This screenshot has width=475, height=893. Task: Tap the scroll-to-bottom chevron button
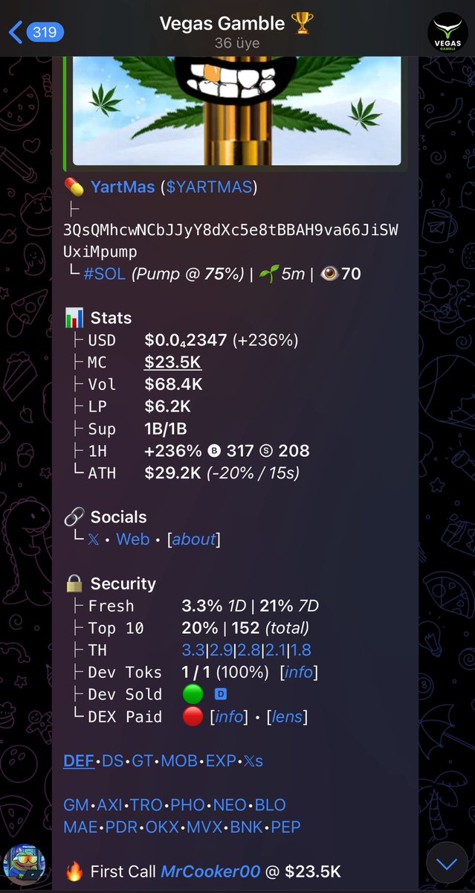coord(447,864)
